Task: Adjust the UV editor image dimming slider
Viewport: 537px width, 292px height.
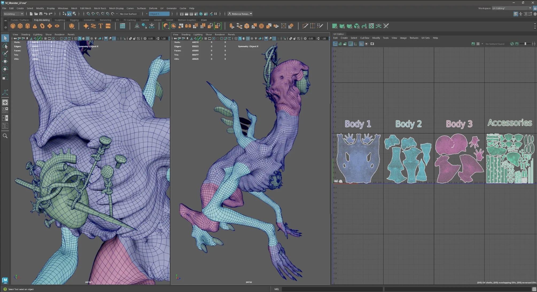Action: (x=525, y=44)
